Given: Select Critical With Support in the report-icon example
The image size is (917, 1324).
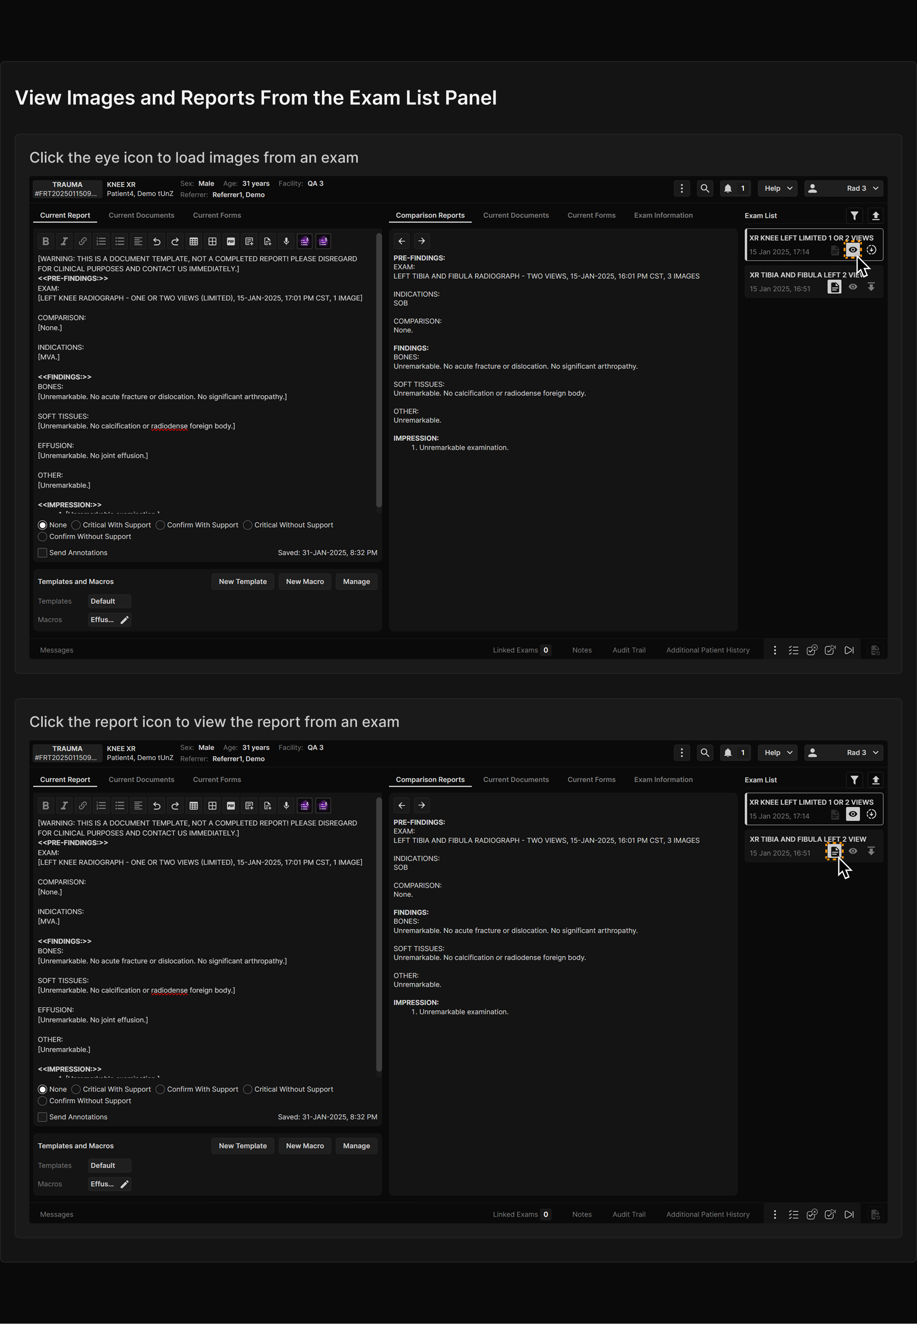Looking at the screenshot, I should coord(76,1090).
